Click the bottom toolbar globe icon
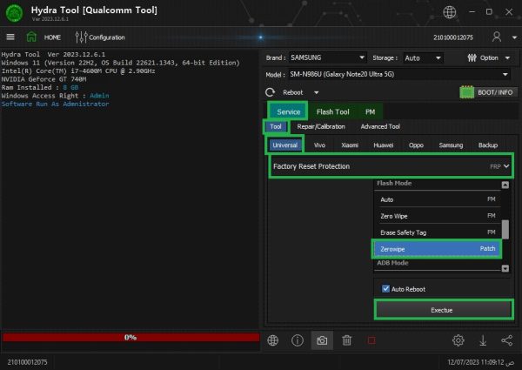 [x=272, y=340]
